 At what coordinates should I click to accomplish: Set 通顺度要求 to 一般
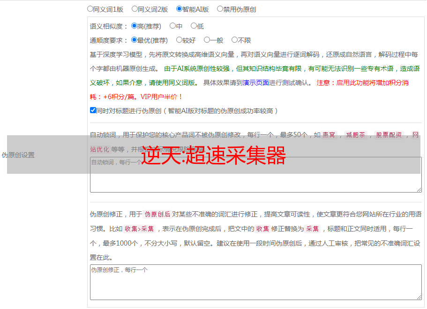coord(207,40)
